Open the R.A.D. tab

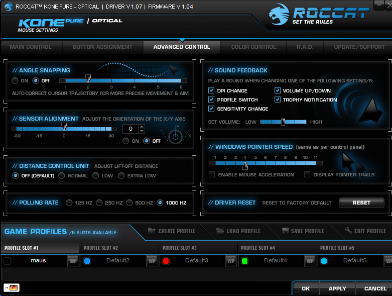coord(305,47)
